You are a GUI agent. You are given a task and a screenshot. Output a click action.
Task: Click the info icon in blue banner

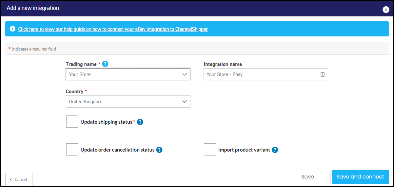pyautogui.click(x=12, y=29)
